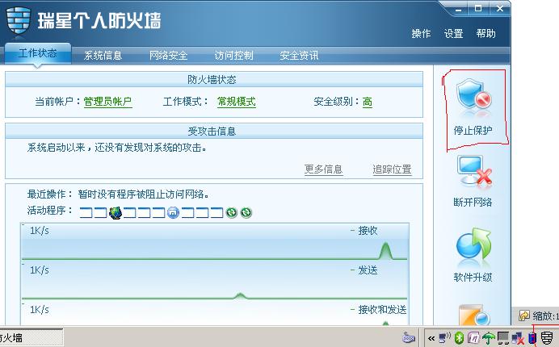Click the green umbrella tray icon

pyautogui.click(x=489, y=337)
